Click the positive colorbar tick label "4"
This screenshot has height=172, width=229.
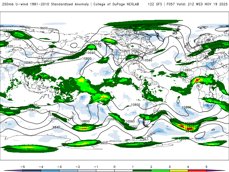pos(188,167)
